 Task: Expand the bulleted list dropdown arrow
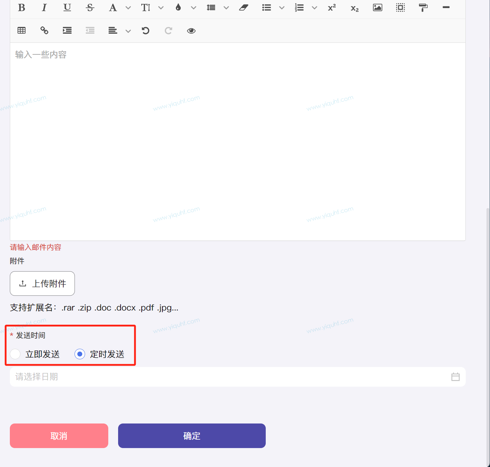(282, 8)
